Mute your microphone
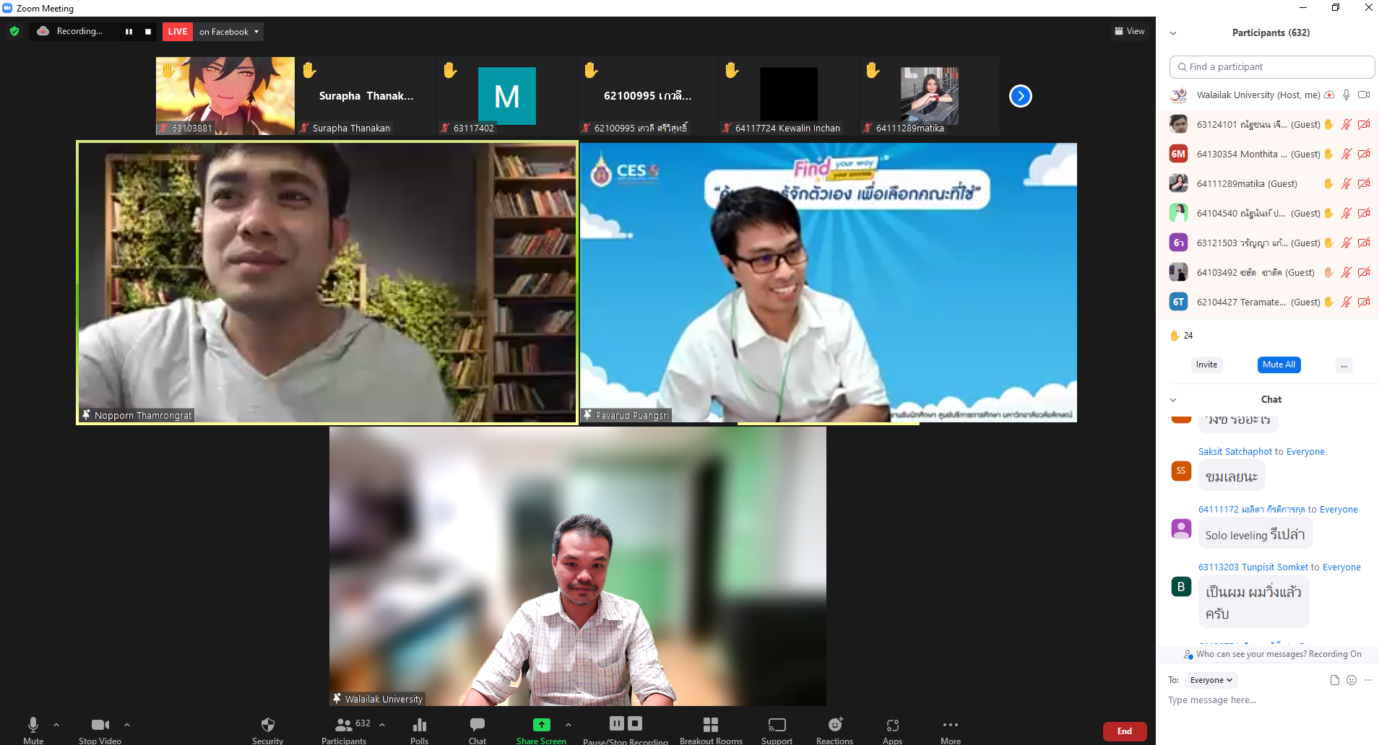The width and height of the screenshot is (1379, 745). point(33,728)
